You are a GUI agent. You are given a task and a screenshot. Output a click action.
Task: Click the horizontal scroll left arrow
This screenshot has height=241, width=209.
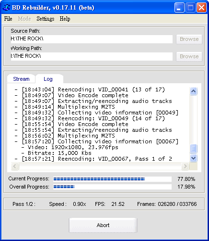(x=15, y=166)
